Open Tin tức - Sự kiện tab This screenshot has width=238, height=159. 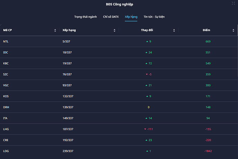pos(154,17)
